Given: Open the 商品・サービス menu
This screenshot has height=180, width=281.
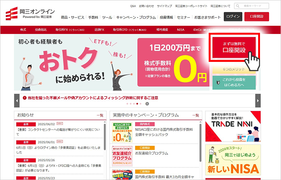Looking at the screenshot, I should tap(73, 17).
